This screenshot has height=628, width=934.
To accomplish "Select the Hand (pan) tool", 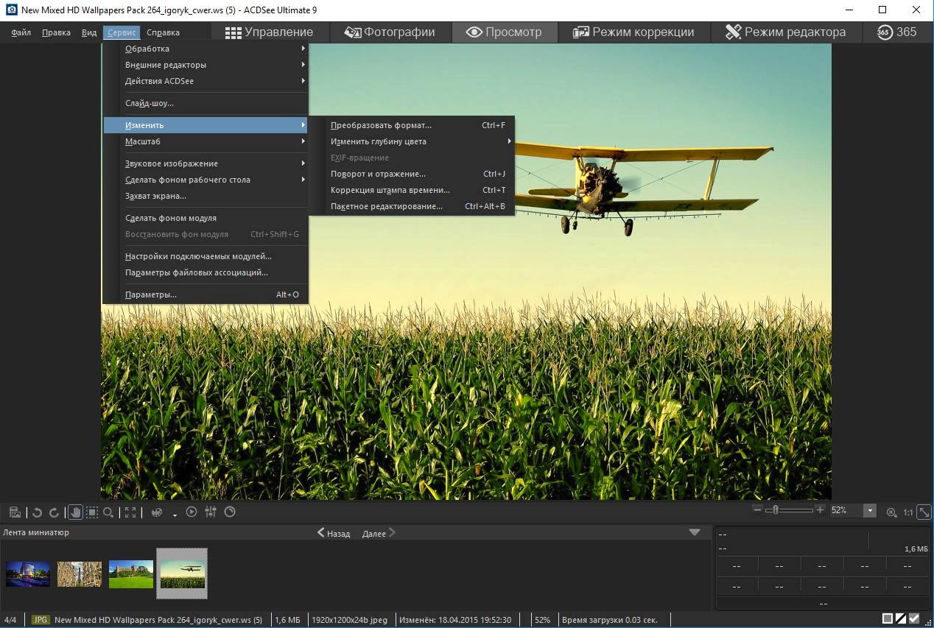I will point(75,512).
